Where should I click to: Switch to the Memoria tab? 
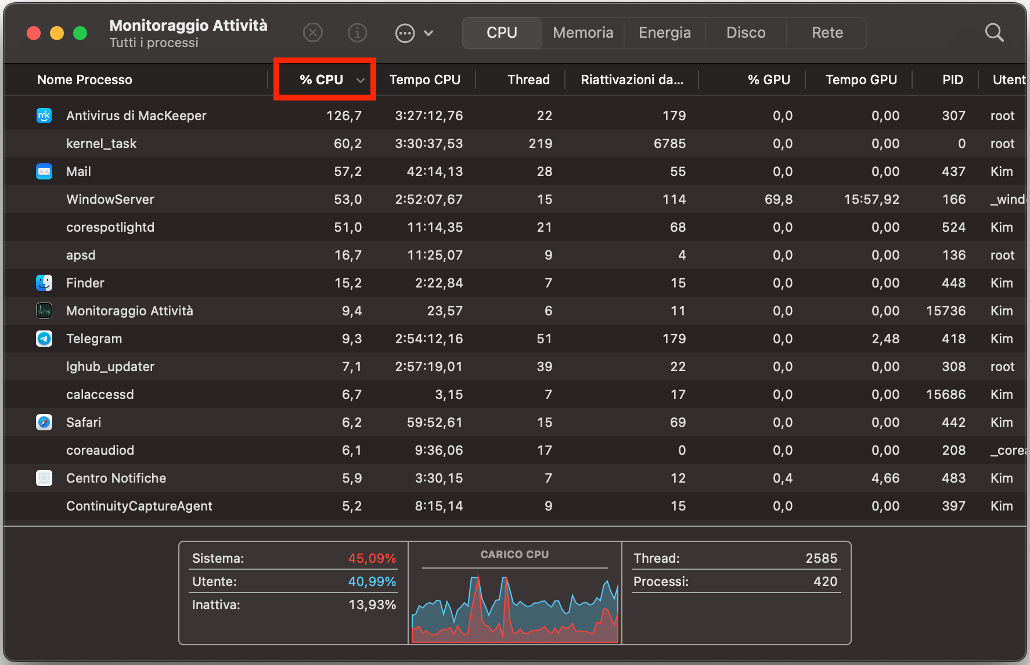coord(583,33)
